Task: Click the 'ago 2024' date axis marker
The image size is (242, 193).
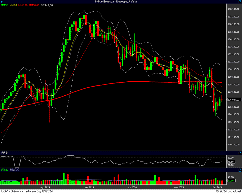Action: tap(45, 187)
